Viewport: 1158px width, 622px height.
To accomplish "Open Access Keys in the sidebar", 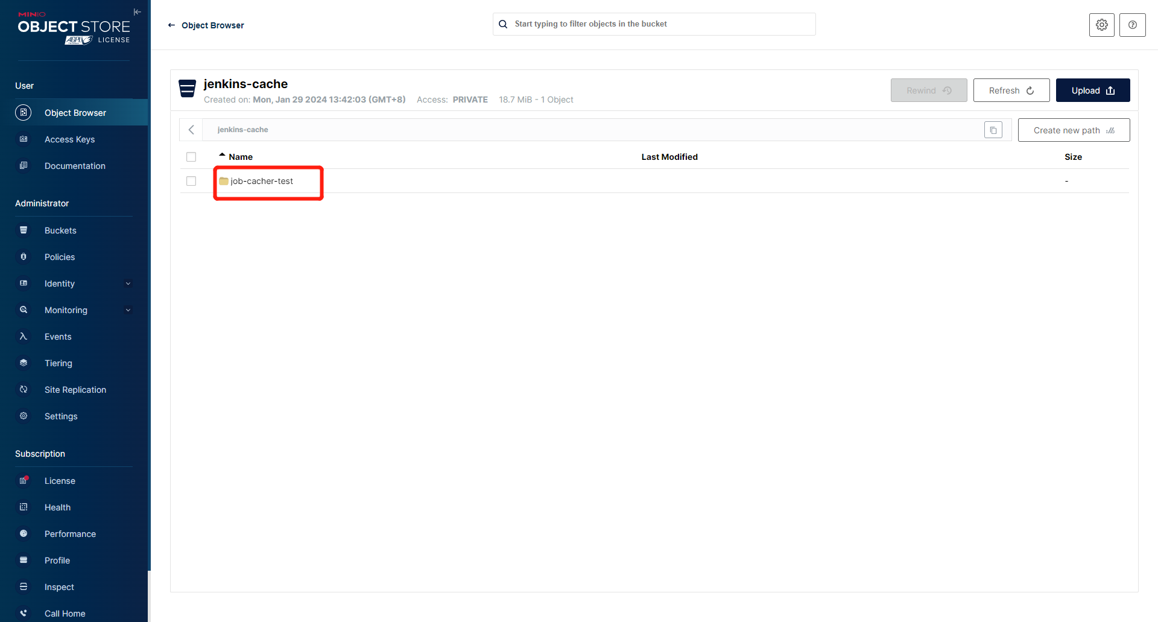I will 69,139.
